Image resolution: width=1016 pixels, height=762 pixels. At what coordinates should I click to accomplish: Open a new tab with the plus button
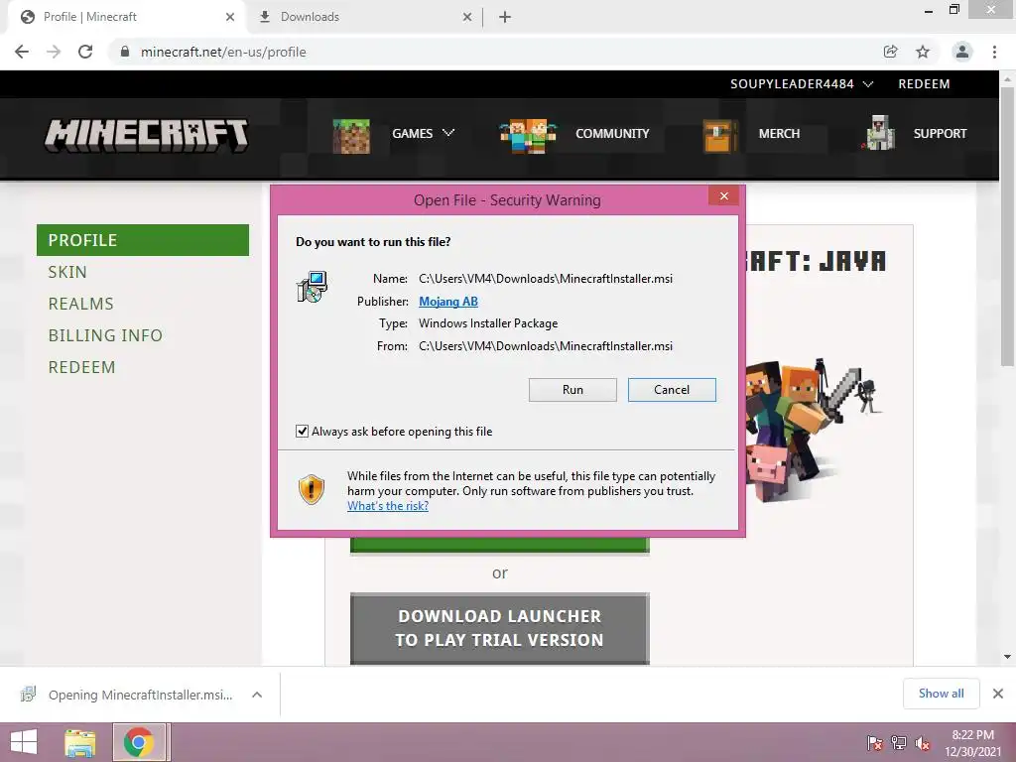click(x=505, y=17)
